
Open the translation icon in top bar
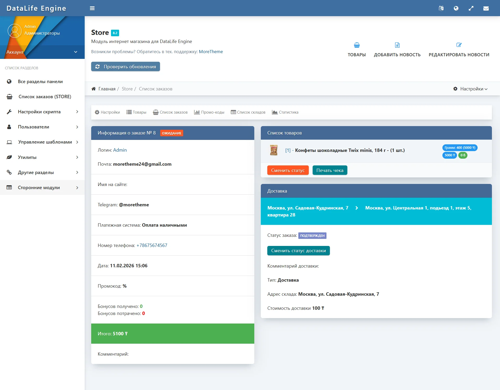point(441,8)
